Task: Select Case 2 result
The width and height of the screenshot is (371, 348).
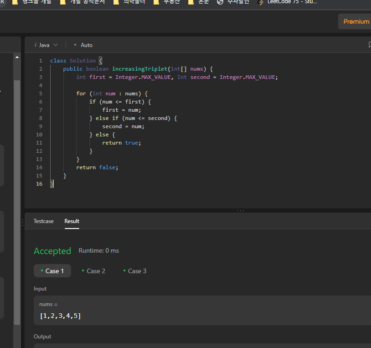Action: pyautogui.click(x=93, y=271)
